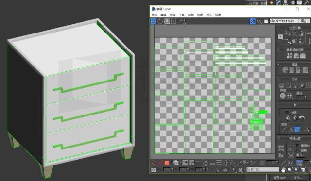Open the 所有 ID material filter dropdown
311x181 pixels.
pos(263,170)
